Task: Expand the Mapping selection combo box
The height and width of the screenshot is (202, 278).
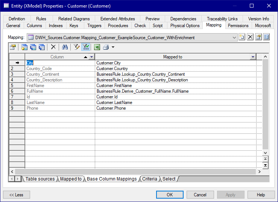Action: click(234, 37)
